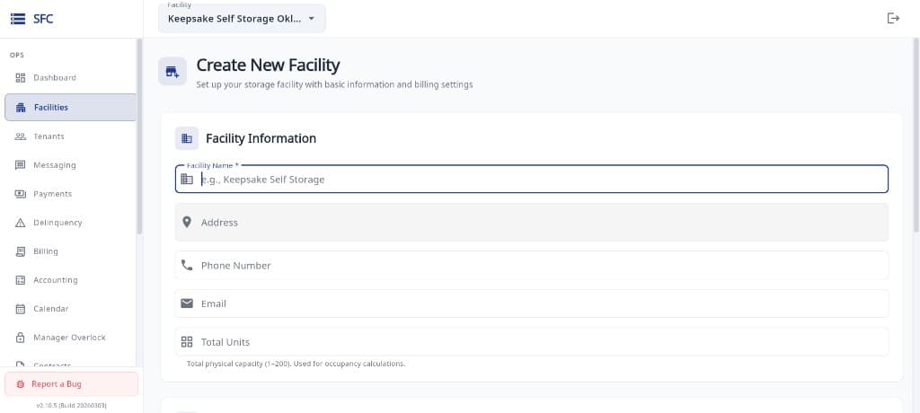Click the Facilities building icon in the sidebar
The height and width of the screenshot is (413, 920).
click(21, 108)
